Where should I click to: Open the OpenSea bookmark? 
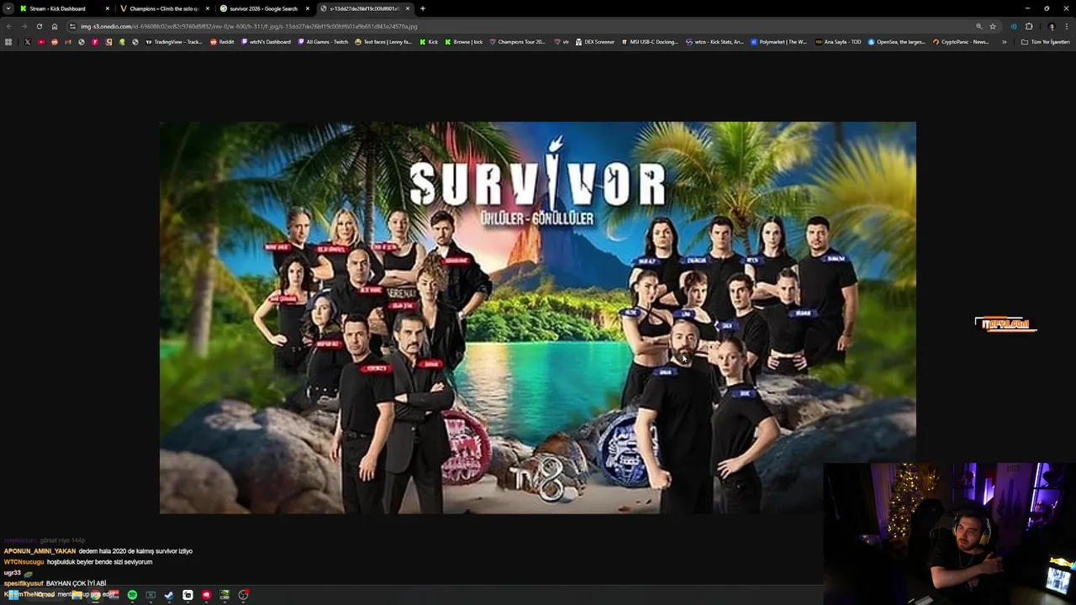point(897,42)
